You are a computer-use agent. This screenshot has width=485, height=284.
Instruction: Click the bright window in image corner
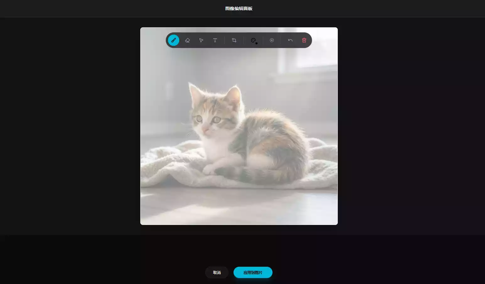(x=317, y=47)
